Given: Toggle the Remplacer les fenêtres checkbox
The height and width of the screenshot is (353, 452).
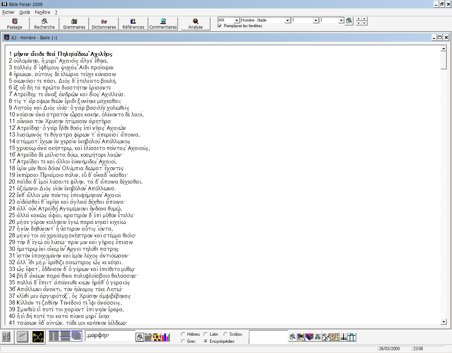Looking at the screenshot, I should pyautogui.click(x=220, y=26).
